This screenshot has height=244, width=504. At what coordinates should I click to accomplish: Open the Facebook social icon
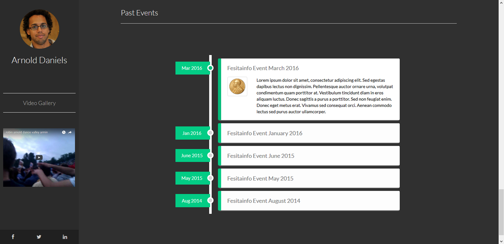13,237
